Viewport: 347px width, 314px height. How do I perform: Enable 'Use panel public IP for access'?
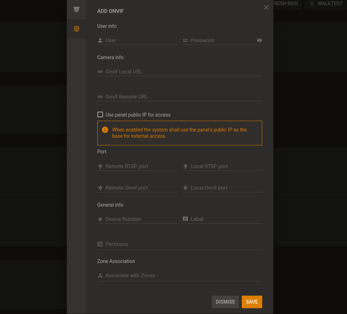click(100, 114)
